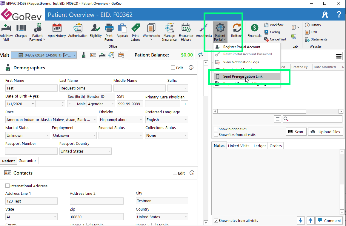The image size is (346, 226).
Task: Expand the Worksheets dropdown
Action: 151,40
